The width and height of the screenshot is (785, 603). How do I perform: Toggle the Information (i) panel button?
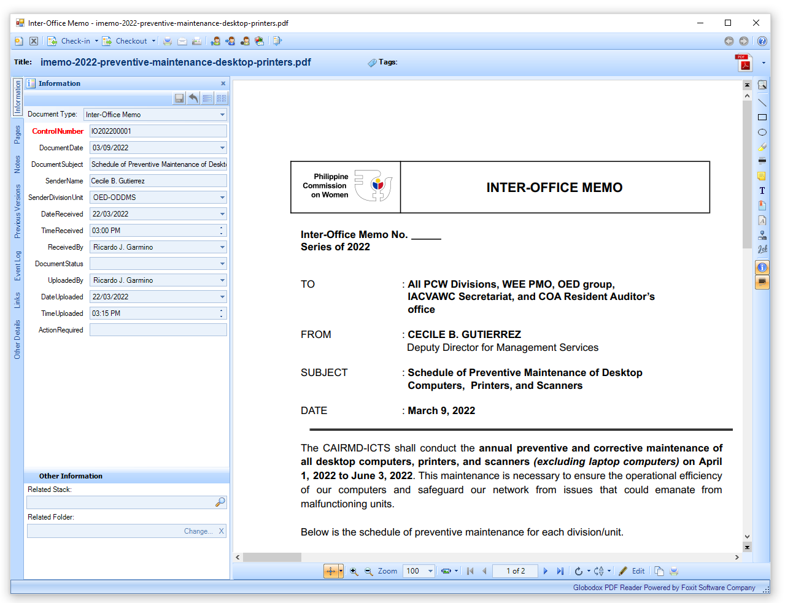point(762,267)
